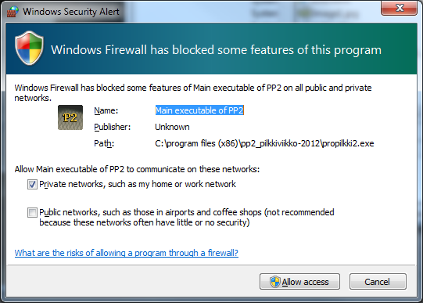Click the blocked features banner heading

pyautogui.click(x=216, y=50)
